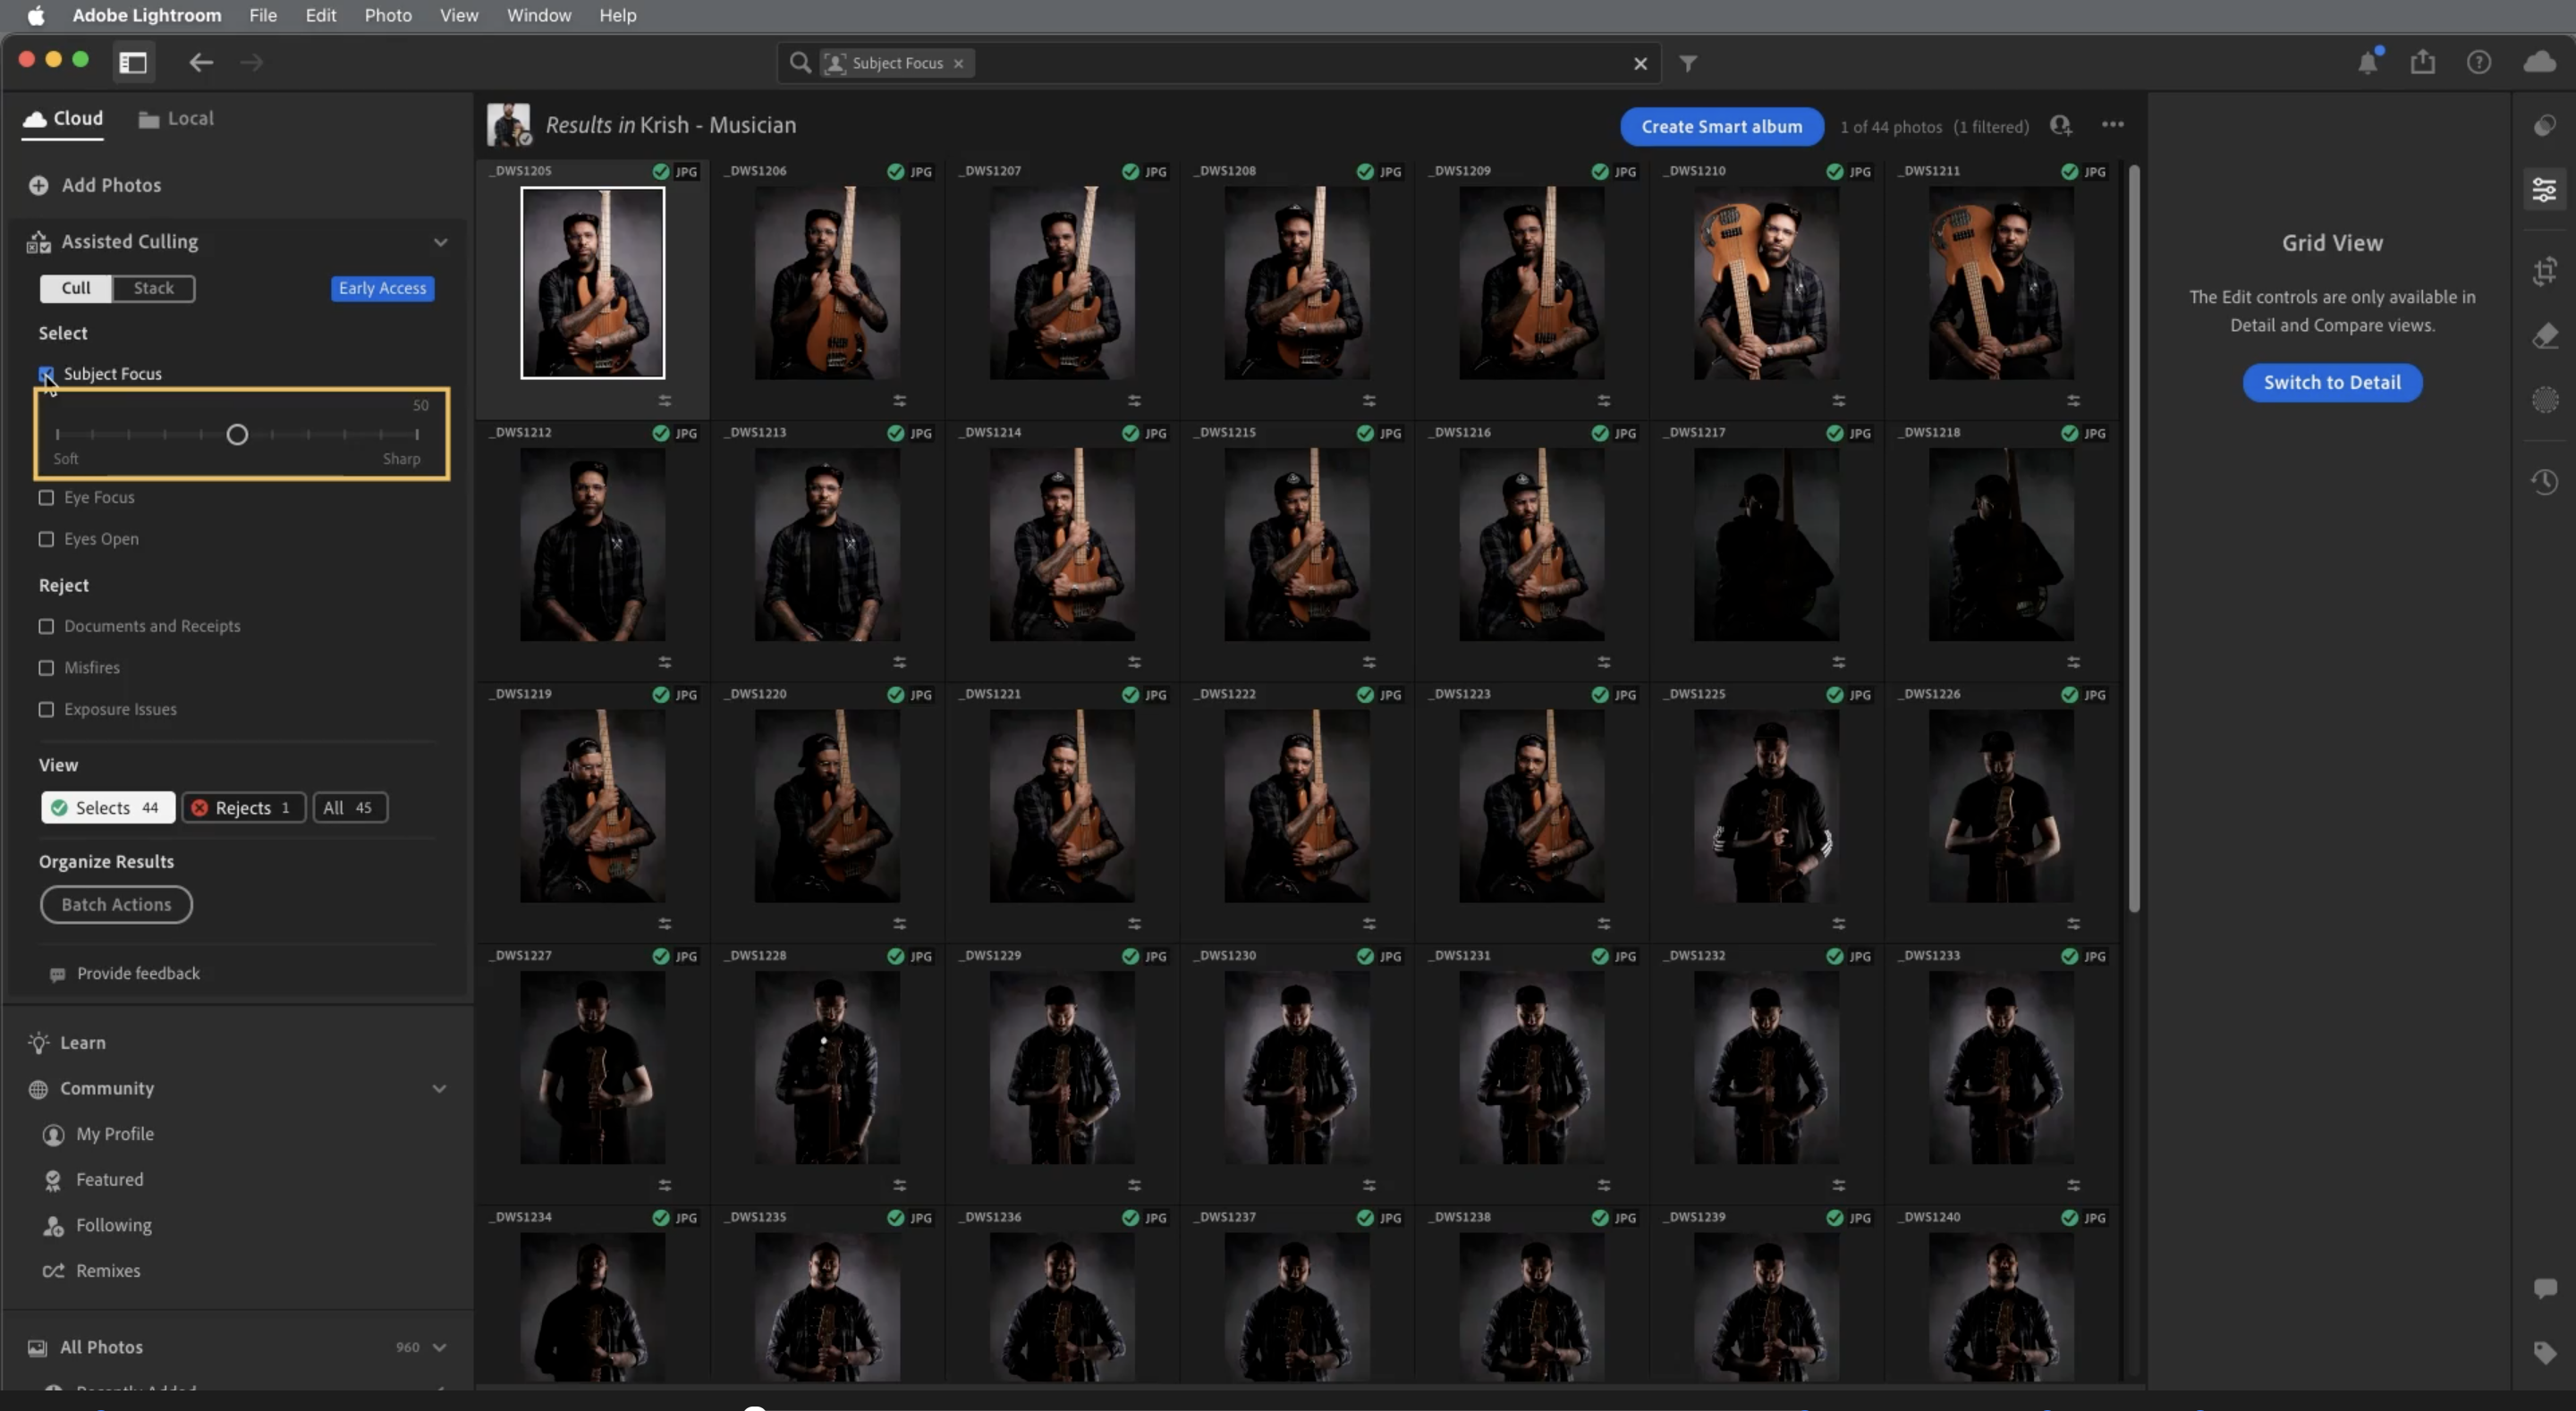The image size is (2576, 1411).
Task: Click the edit settings icon under _DWS1211
Action: 2074,401
